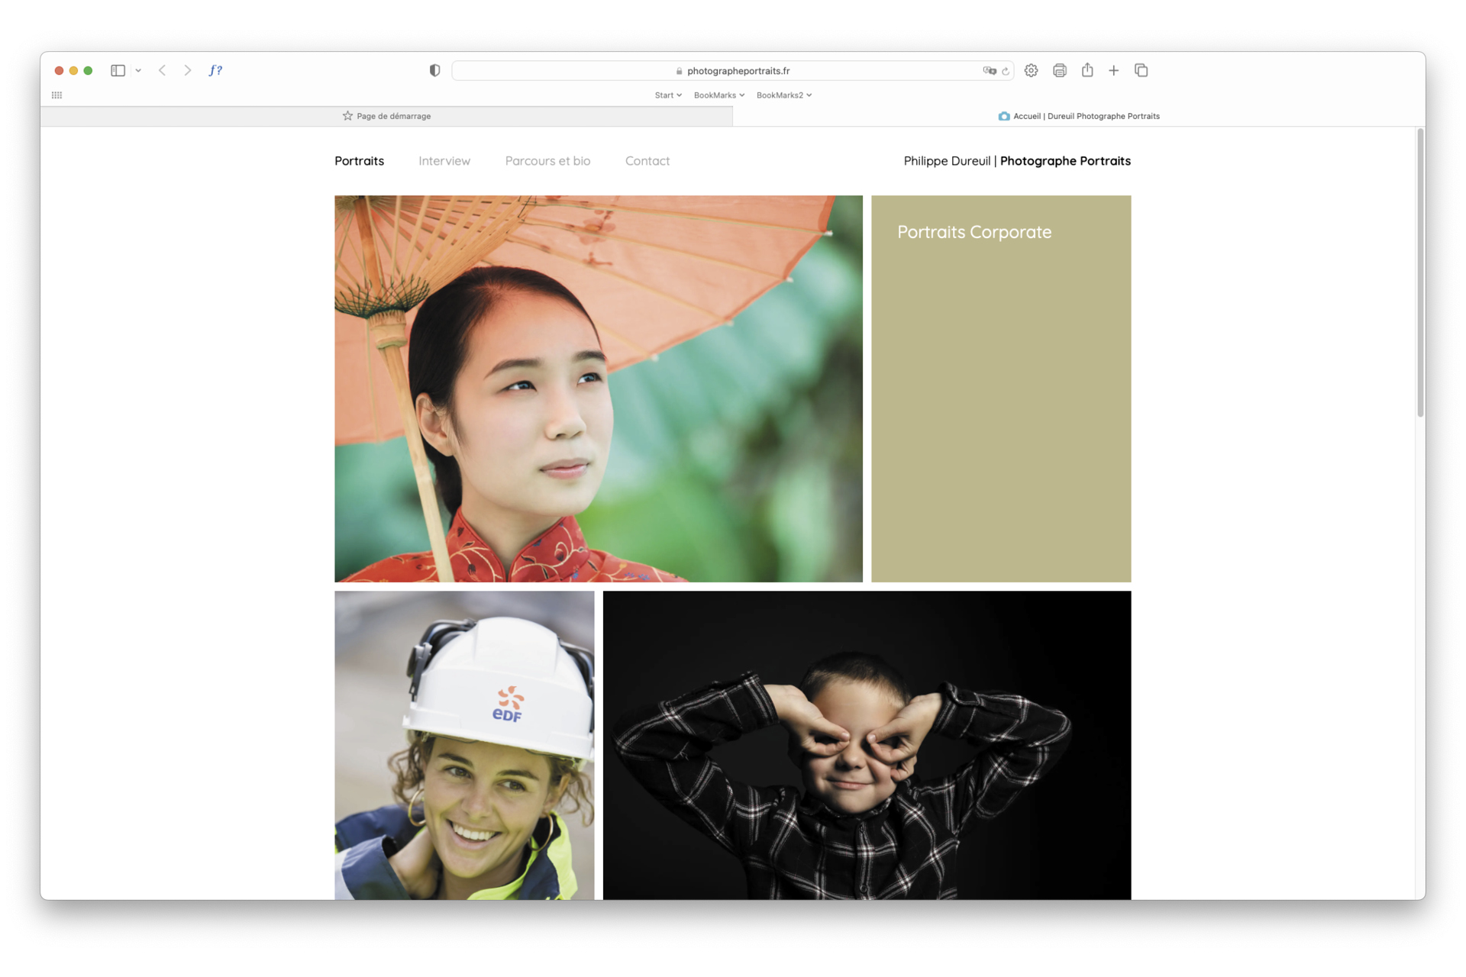
Task: Open the Share menu
Action: click(x=1087, y=70)
